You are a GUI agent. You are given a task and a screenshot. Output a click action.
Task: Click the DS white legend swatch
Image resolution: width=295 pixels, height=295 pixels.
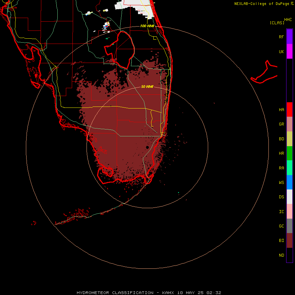point(289,197)
